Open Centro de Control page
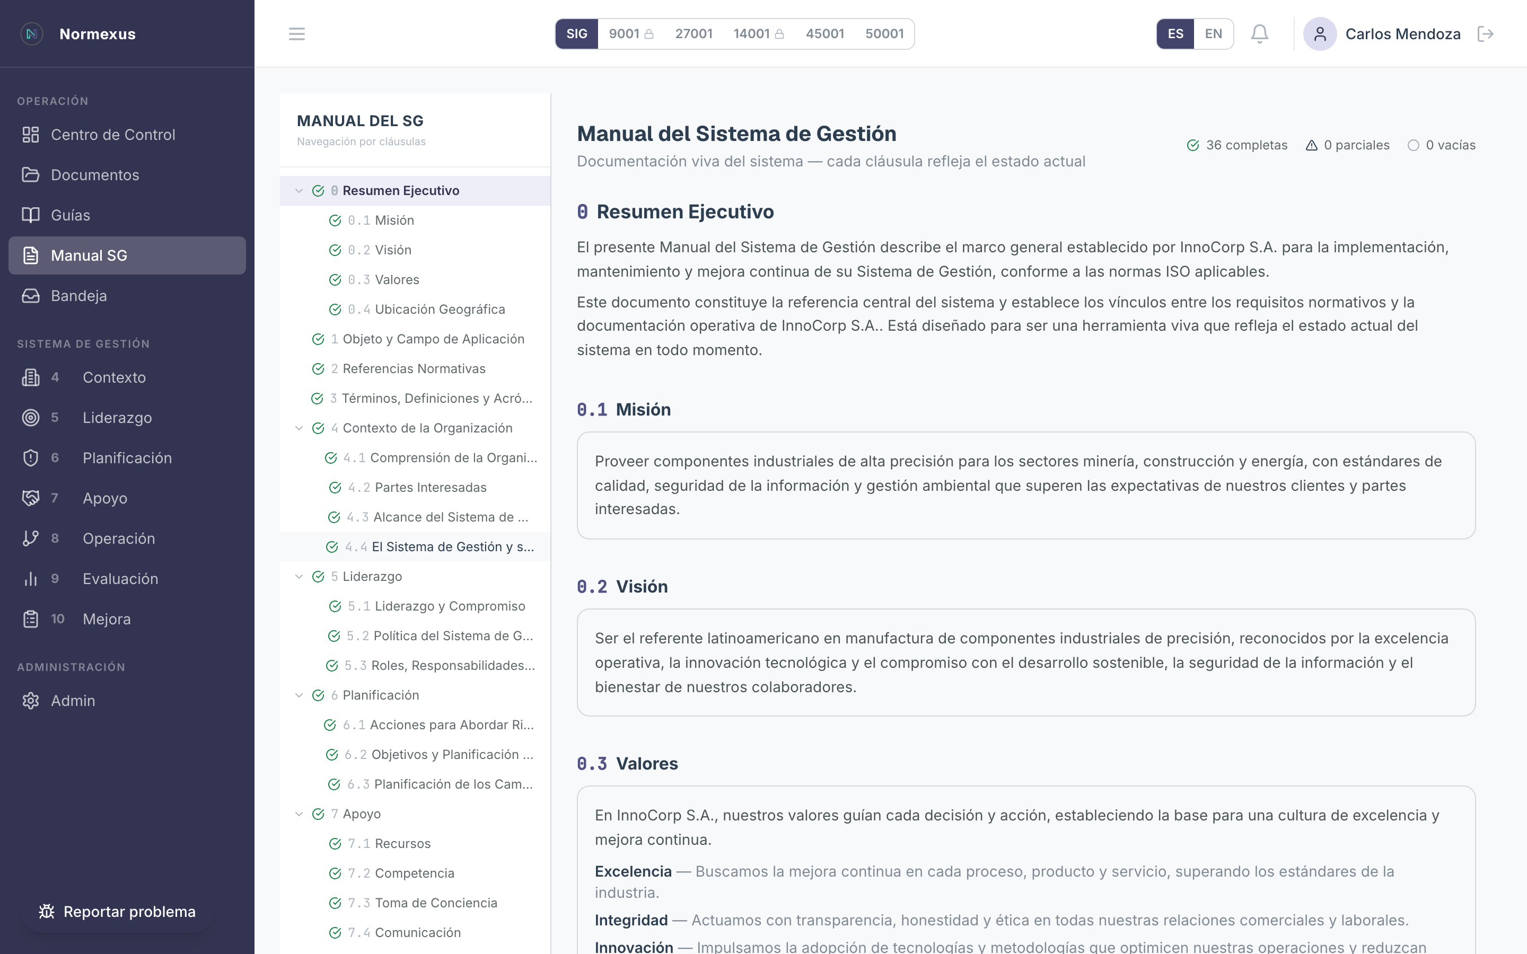This screenshot has height=954, width=1527. tap(127, 135)
